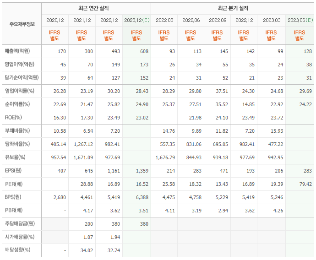The width and height of the screenshot is (316, 260).
Task: Click 주당배당금 value 200 for 2021.12
Action: pos(89,224)
